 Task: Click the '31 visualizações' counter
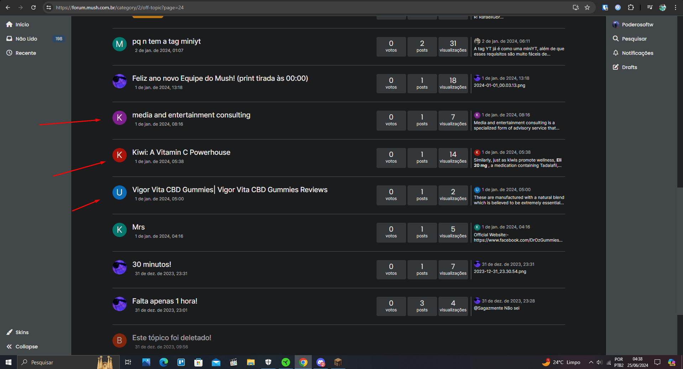pos(453,47)
